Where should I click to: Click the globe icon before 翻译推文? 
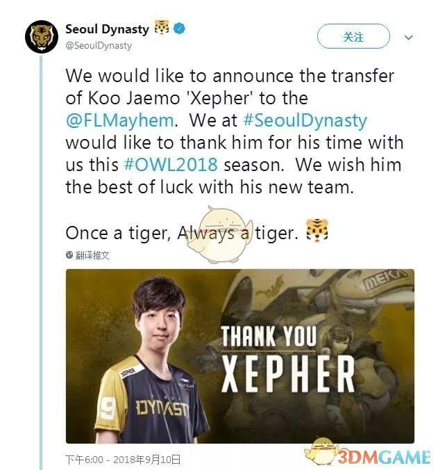(69, 255)
